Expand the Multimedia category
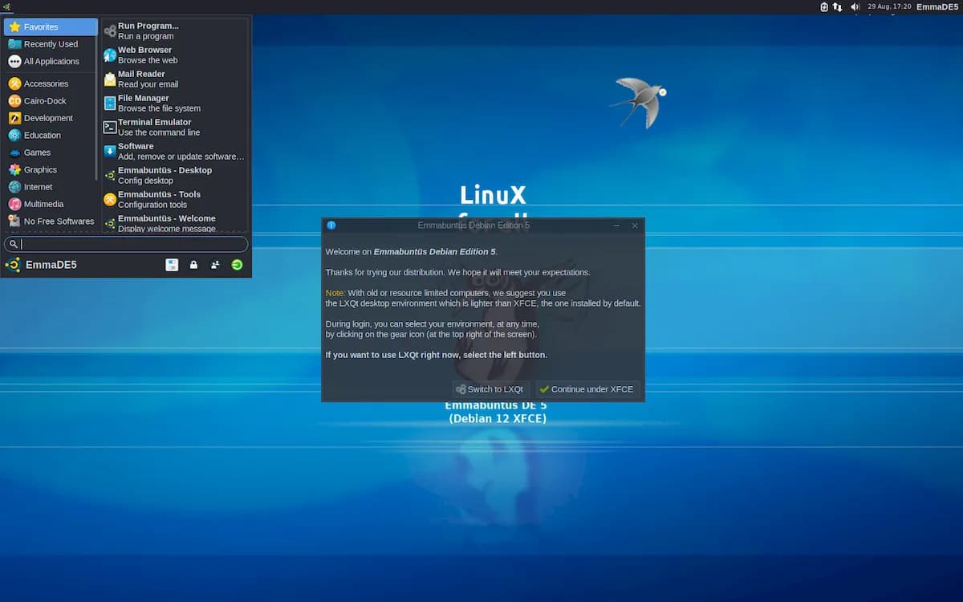 (x=43, y=204)
